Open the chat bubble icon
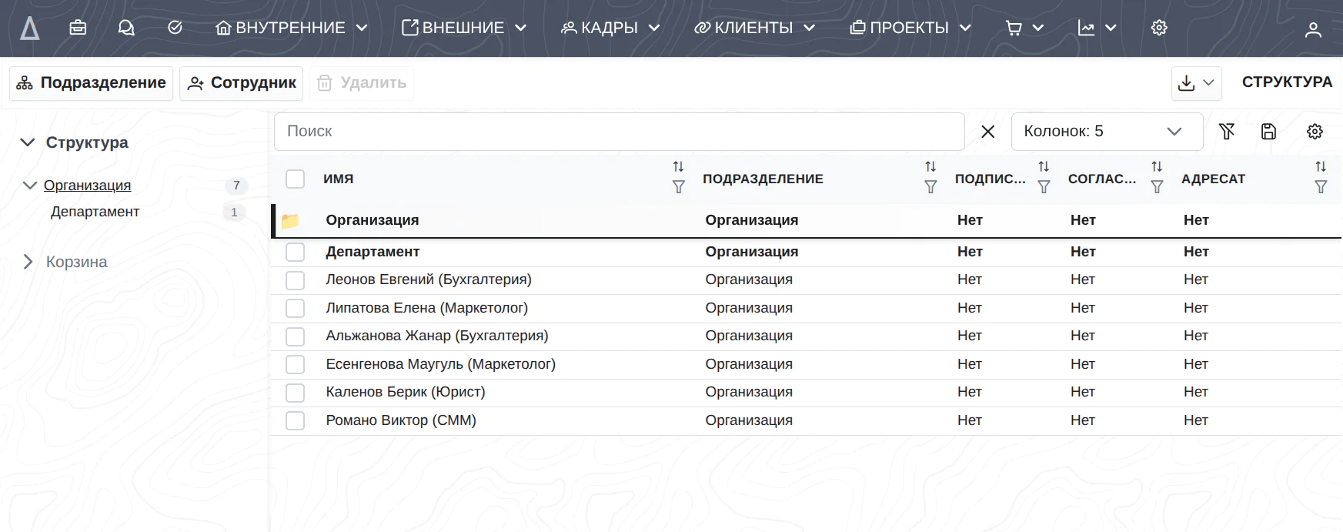This screenshot has height=532, width=1343. [126, 28]
